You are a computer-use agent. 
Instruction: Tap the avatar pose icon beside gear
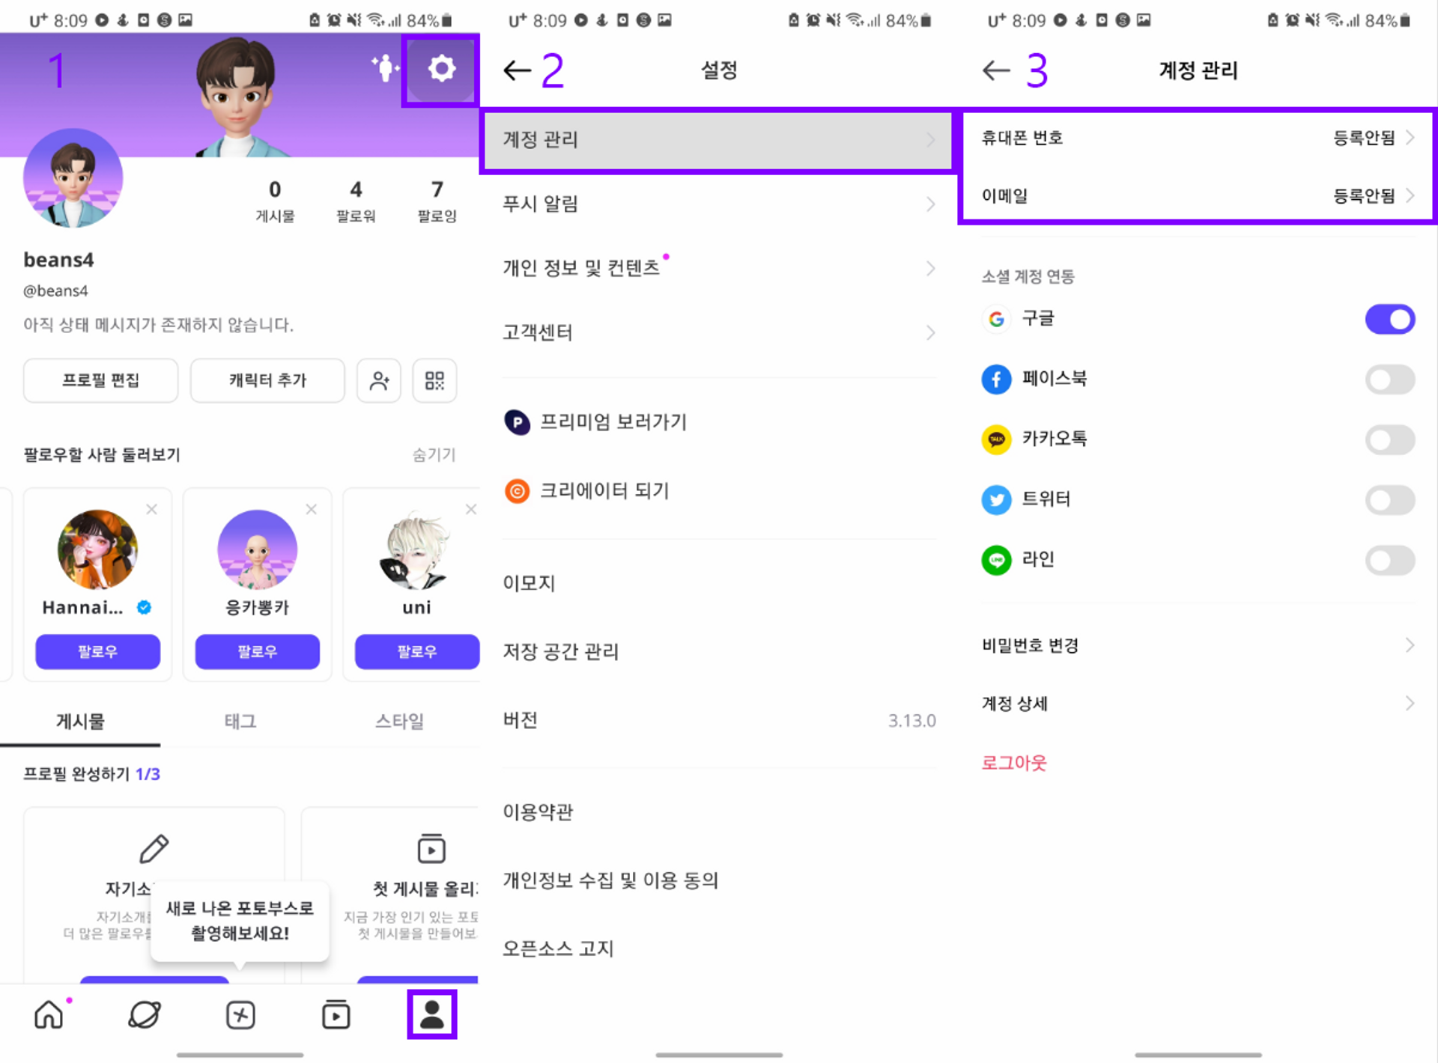(385, 68)
